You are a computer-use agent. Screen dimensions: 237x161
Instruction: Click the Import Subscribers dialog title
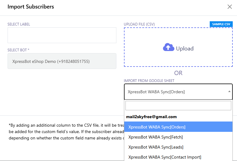coord(31,7)
